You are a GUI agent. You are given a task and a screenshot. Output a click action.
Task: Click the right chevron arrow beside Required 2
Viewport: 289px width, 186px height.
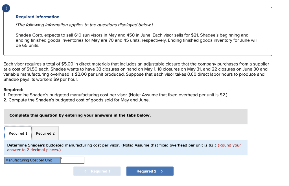tap(162, 171)
